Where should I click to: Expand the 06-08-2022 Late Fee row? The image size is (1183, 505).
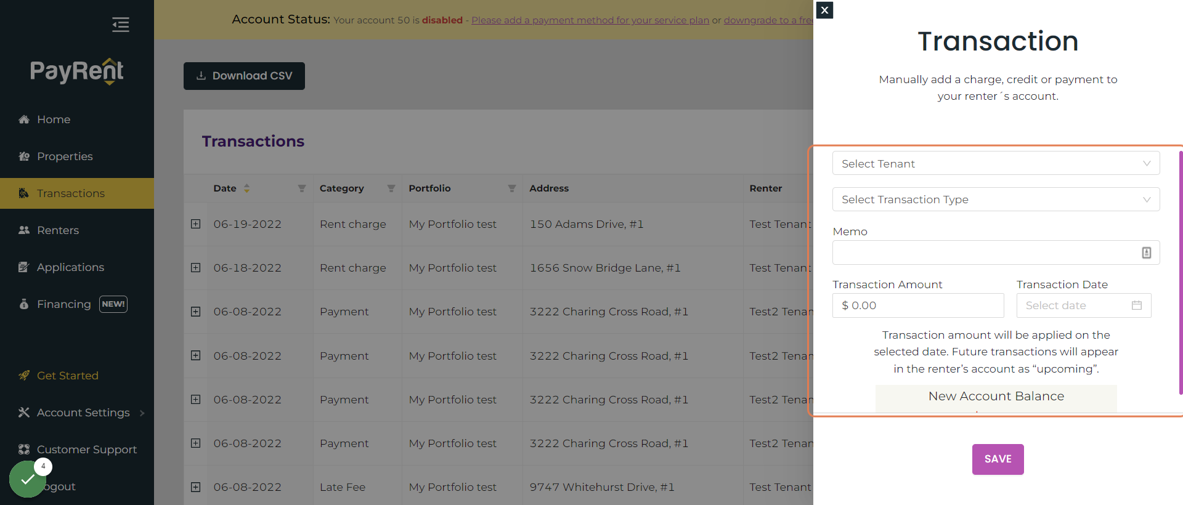click(x=195, y=487)
